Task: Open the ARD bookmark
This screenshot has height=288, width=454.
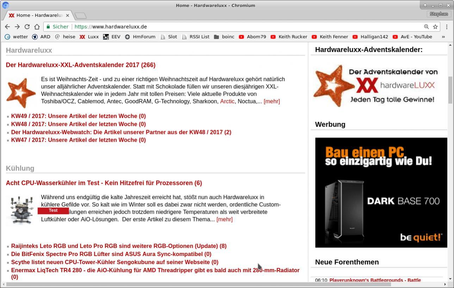Action: click(41, 37)
